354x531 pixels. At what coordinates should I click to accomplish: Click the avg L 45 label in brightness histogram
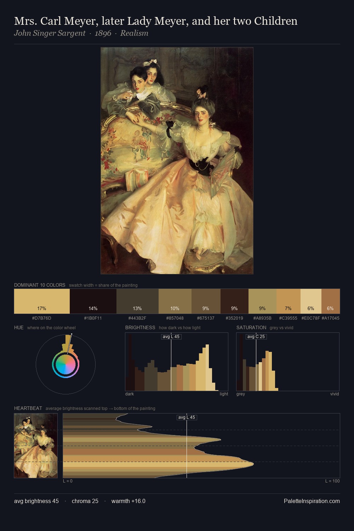click(171, 337)
